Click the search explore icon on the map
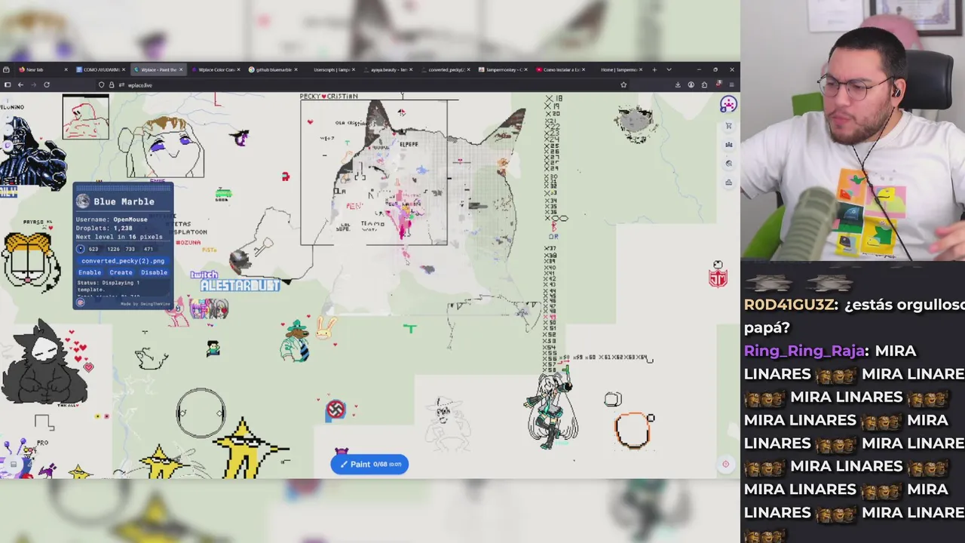Viewport: 965px width, 543px height. (x=728, y=163)
